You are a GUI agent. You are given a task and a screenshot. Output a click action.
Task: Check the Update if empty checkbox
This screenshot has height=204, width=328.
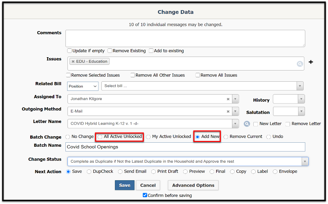click(70, 51)
